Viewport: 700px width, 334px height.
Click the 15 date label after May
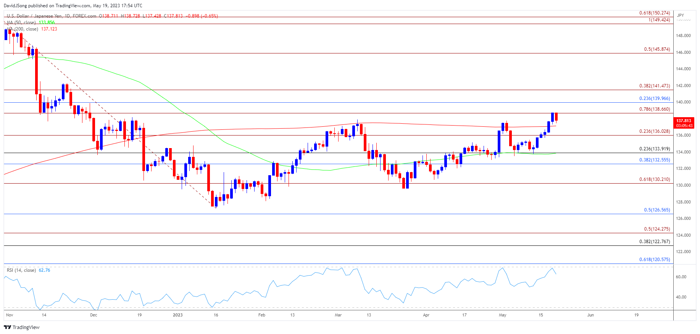(540, 315)
